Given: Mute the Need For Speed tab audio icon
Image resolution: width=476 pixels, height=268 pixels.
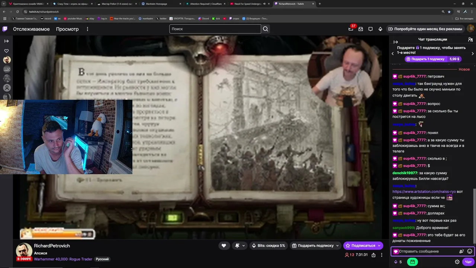Looking at the screenshot, I should click(x=264, y=4).
